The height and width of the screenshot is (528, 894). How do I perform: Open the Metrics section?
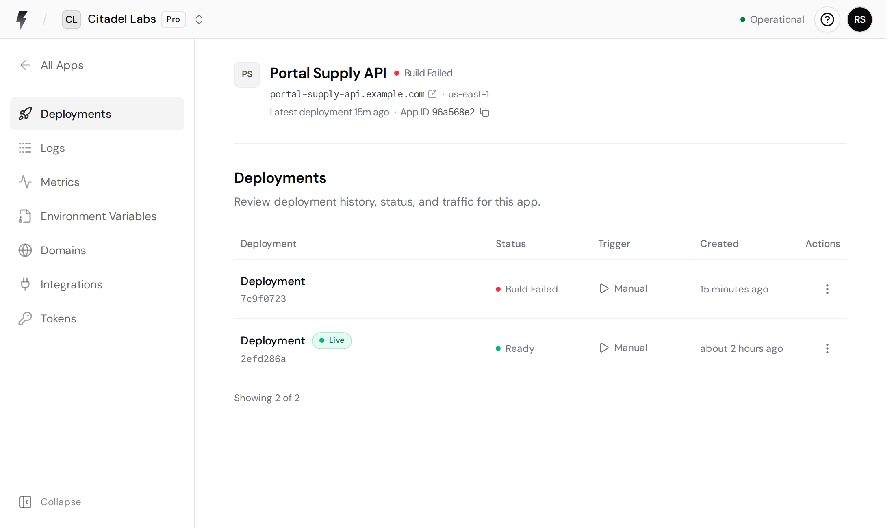(x=97, y=182)
